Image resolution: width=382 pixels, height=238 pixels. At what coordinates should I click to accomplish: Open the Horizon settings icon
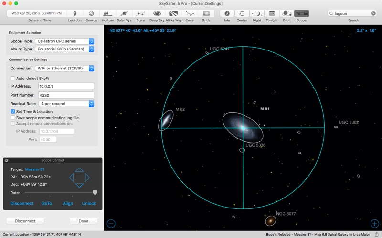(107, 14)
